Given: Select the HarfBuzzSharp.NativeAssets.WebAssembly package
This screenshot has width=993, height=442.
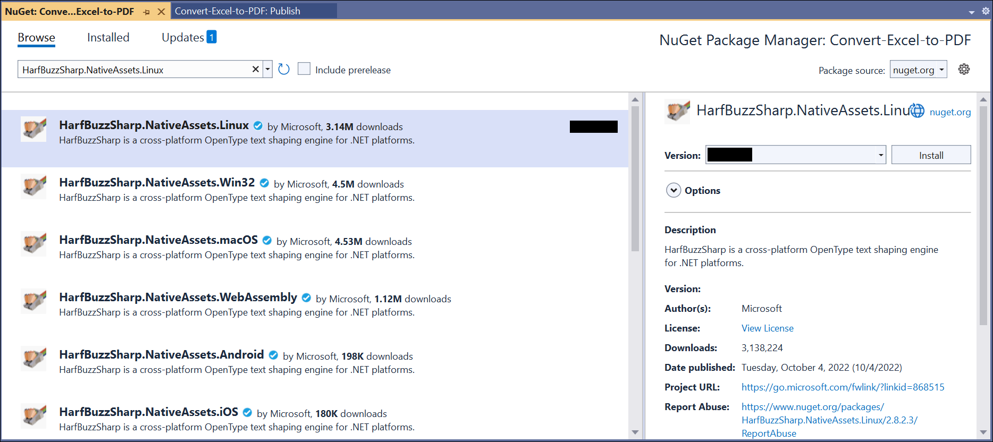Looking at the screenshot, I should tap(178, 297).
